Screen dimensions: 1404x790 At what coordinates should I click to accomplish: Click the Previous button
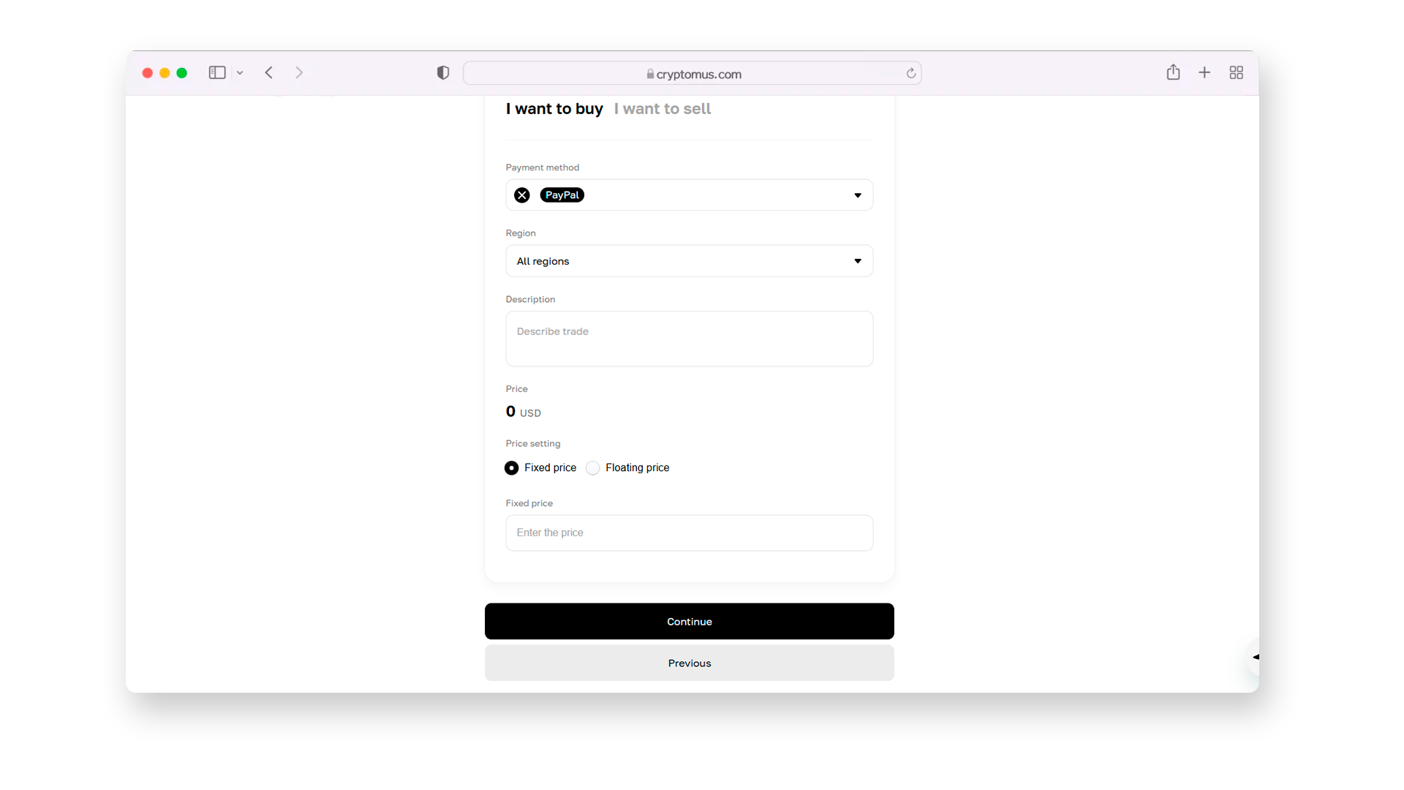pyautogui.click(x=689, y=663)
